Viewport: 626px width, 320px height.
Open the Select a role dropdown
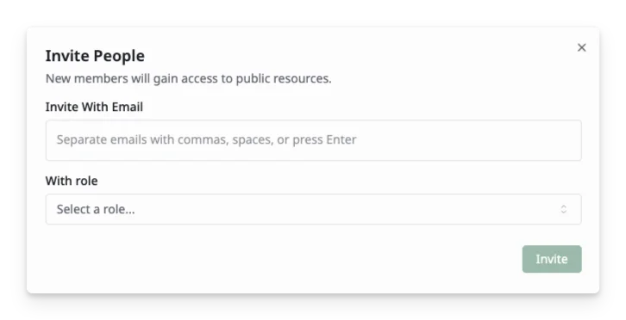click(313, 209)
